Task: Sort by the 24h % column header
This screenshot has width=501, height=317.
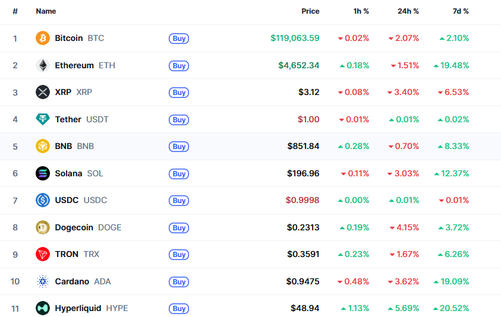Action: point(408,11)
